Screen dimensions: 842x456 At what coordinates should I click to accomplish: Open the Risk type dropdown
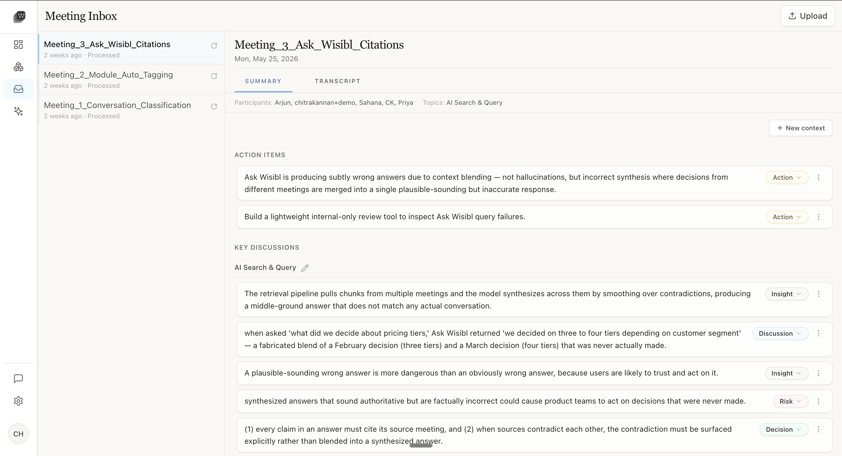[791, 401]
